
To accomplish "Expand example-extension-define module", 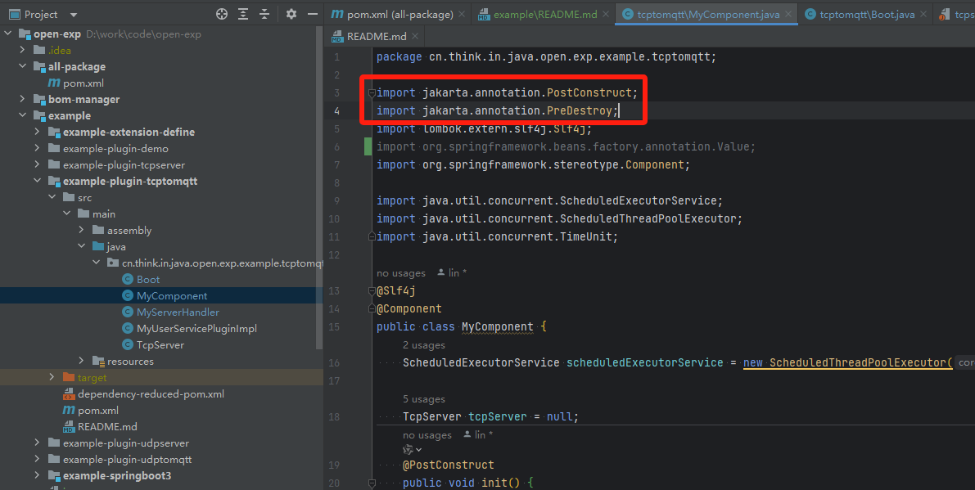I will click(x=38, y=132).
